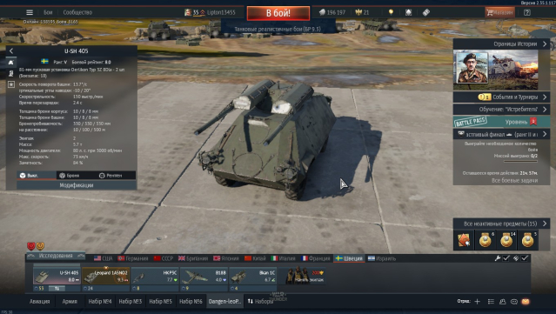
Task: Open the orange mail envelope icon
Action: click(526, 301)
